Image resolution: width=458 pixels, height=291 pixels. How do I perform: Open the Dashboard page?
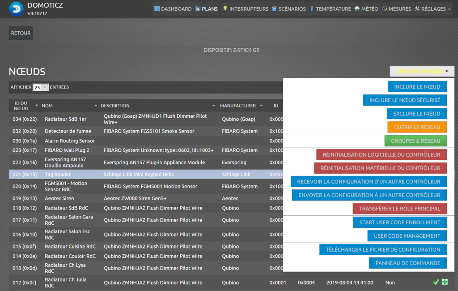(x=173, y=9)
